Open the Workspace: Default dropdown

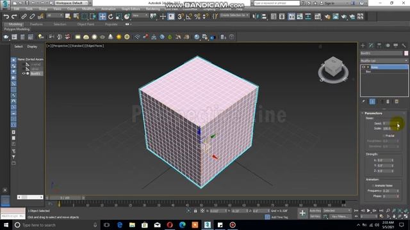[72, 3]
